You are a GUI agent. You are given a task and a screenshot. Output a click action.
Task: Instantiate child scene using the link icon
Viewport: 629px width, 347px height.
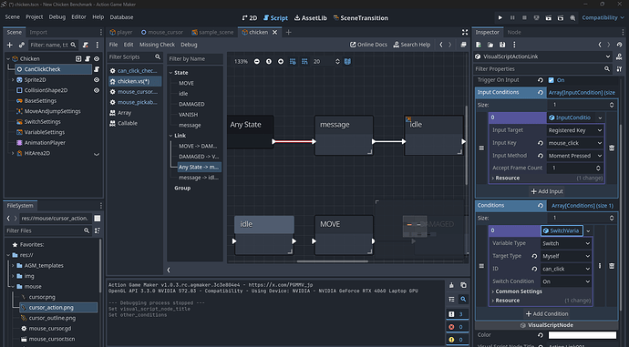click(22, 45)
